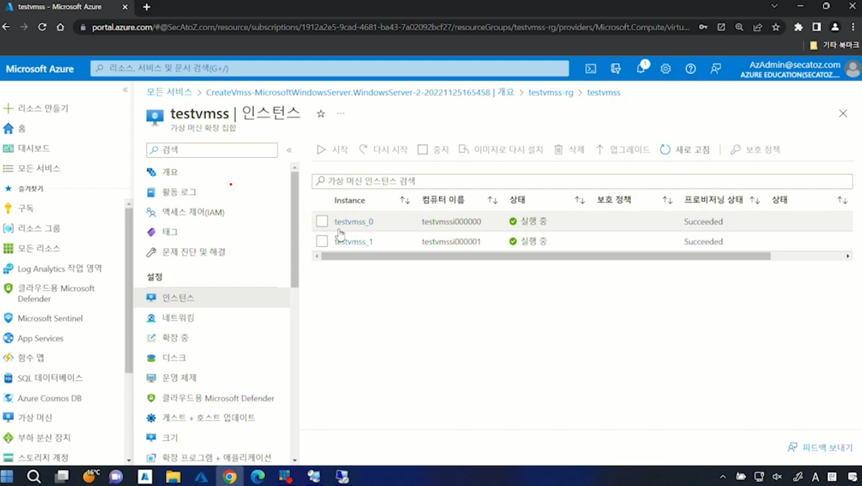Screen dimensions: 862x486
Task: Click the Azure global search box
Action: [x=329, y=68]
